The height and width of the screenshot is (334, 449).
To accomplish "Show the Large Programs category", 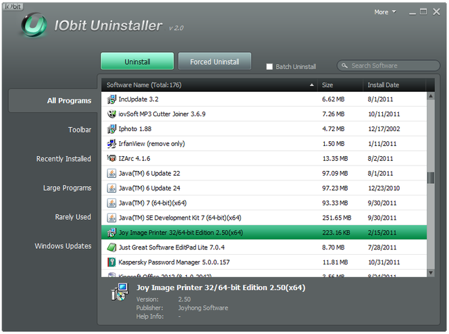I will pyautogui.click(x=68, y=188).
